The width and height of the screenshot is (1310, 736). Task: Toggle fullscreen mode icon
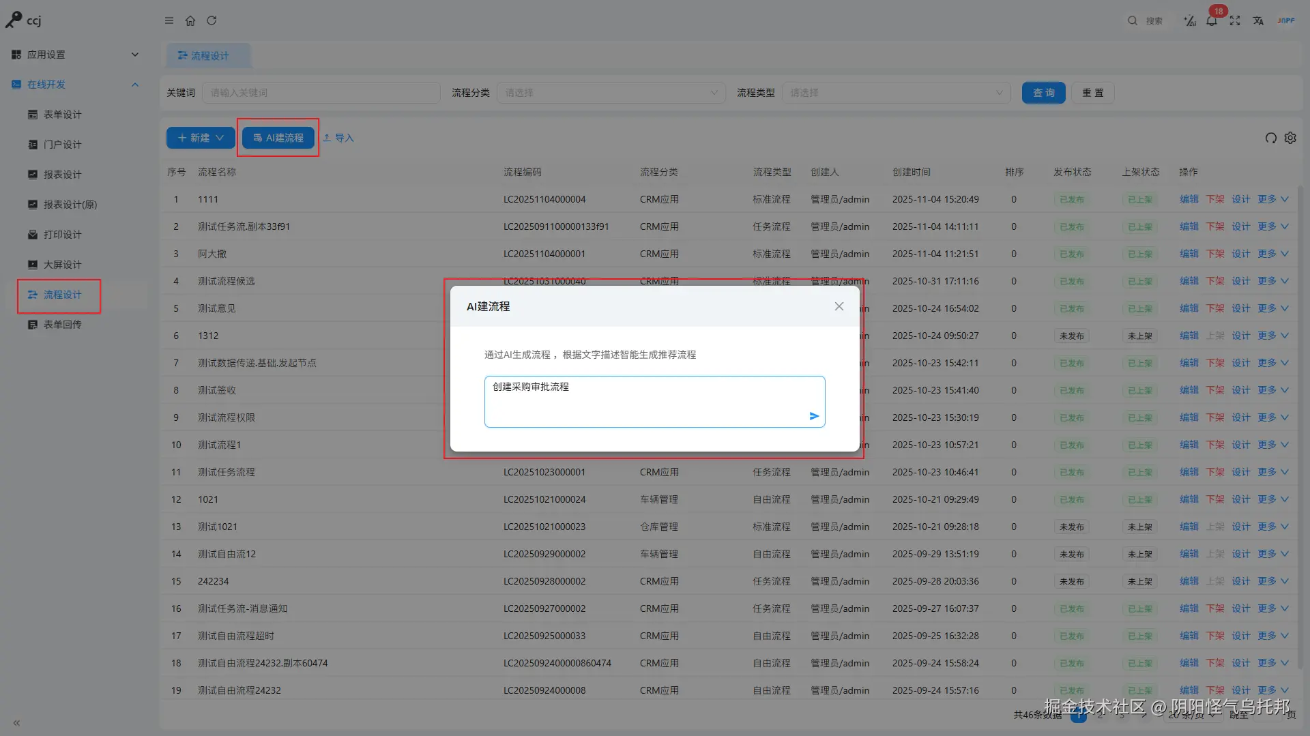[x=1235, y=20]
